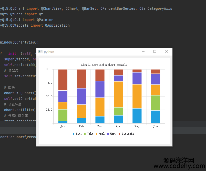Image resolution: width=206 pixels, height=171 pixels.
Task: Close the python chart window
Action: click(167, 52)
